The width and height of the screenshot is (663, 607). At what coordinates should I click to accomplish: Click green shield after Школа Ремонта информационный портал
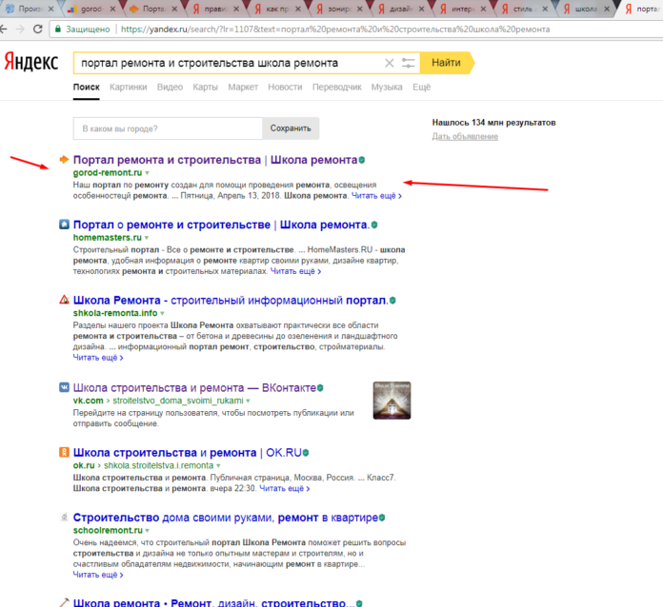click(392, 301)
